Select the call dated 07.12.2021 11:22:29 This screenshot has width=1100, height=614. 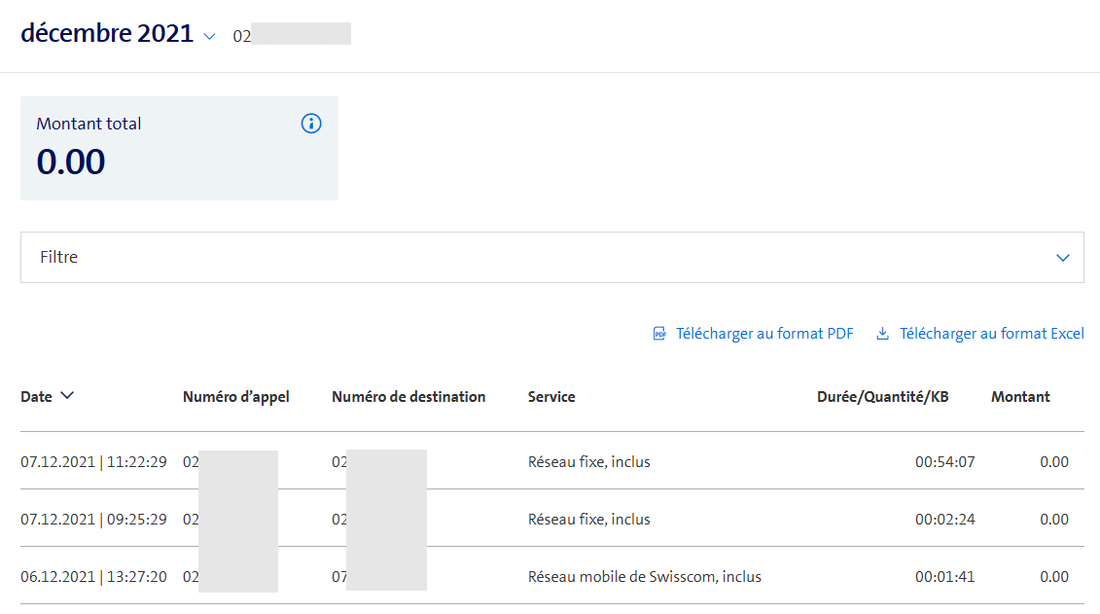[93, 462]
